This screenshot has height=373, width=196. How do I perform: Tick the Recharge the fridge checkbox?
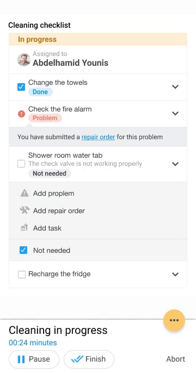click(x=22, y=275)
